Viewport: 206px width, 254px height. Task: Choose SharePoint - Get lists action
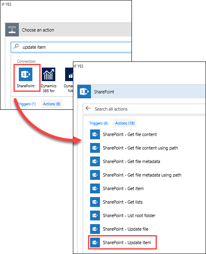(122, 202)
